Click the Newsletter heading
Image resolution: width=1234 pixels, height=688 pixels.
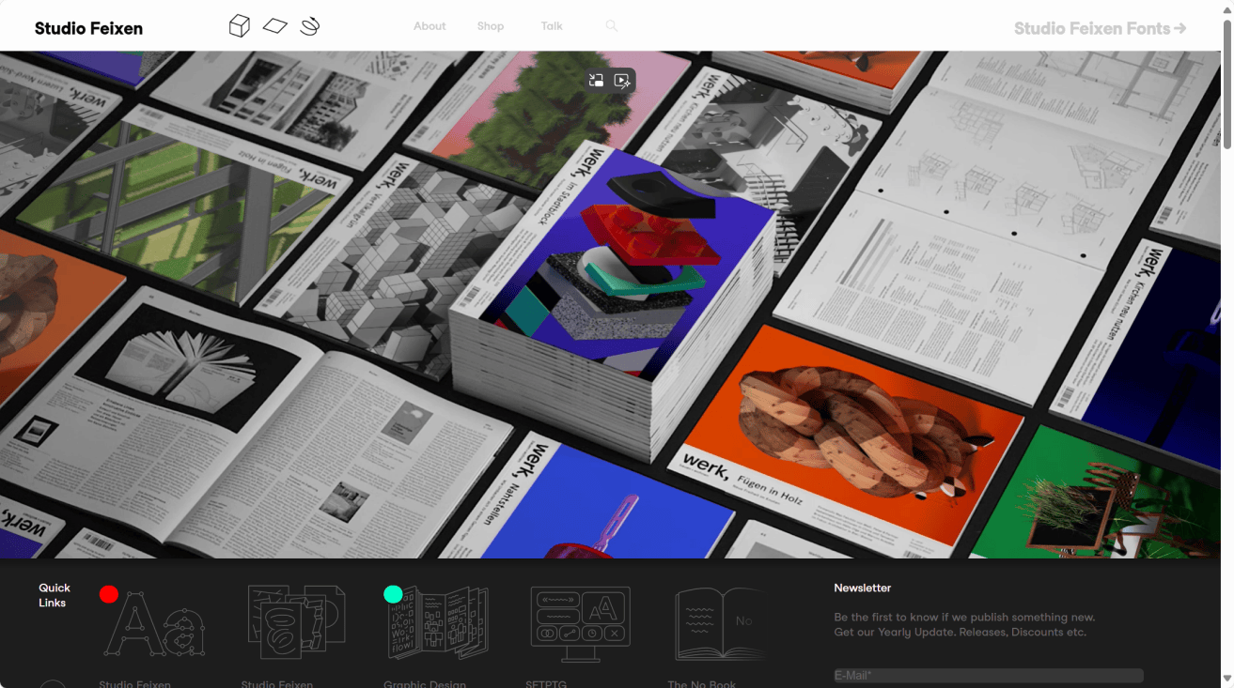tap(863, 588)
